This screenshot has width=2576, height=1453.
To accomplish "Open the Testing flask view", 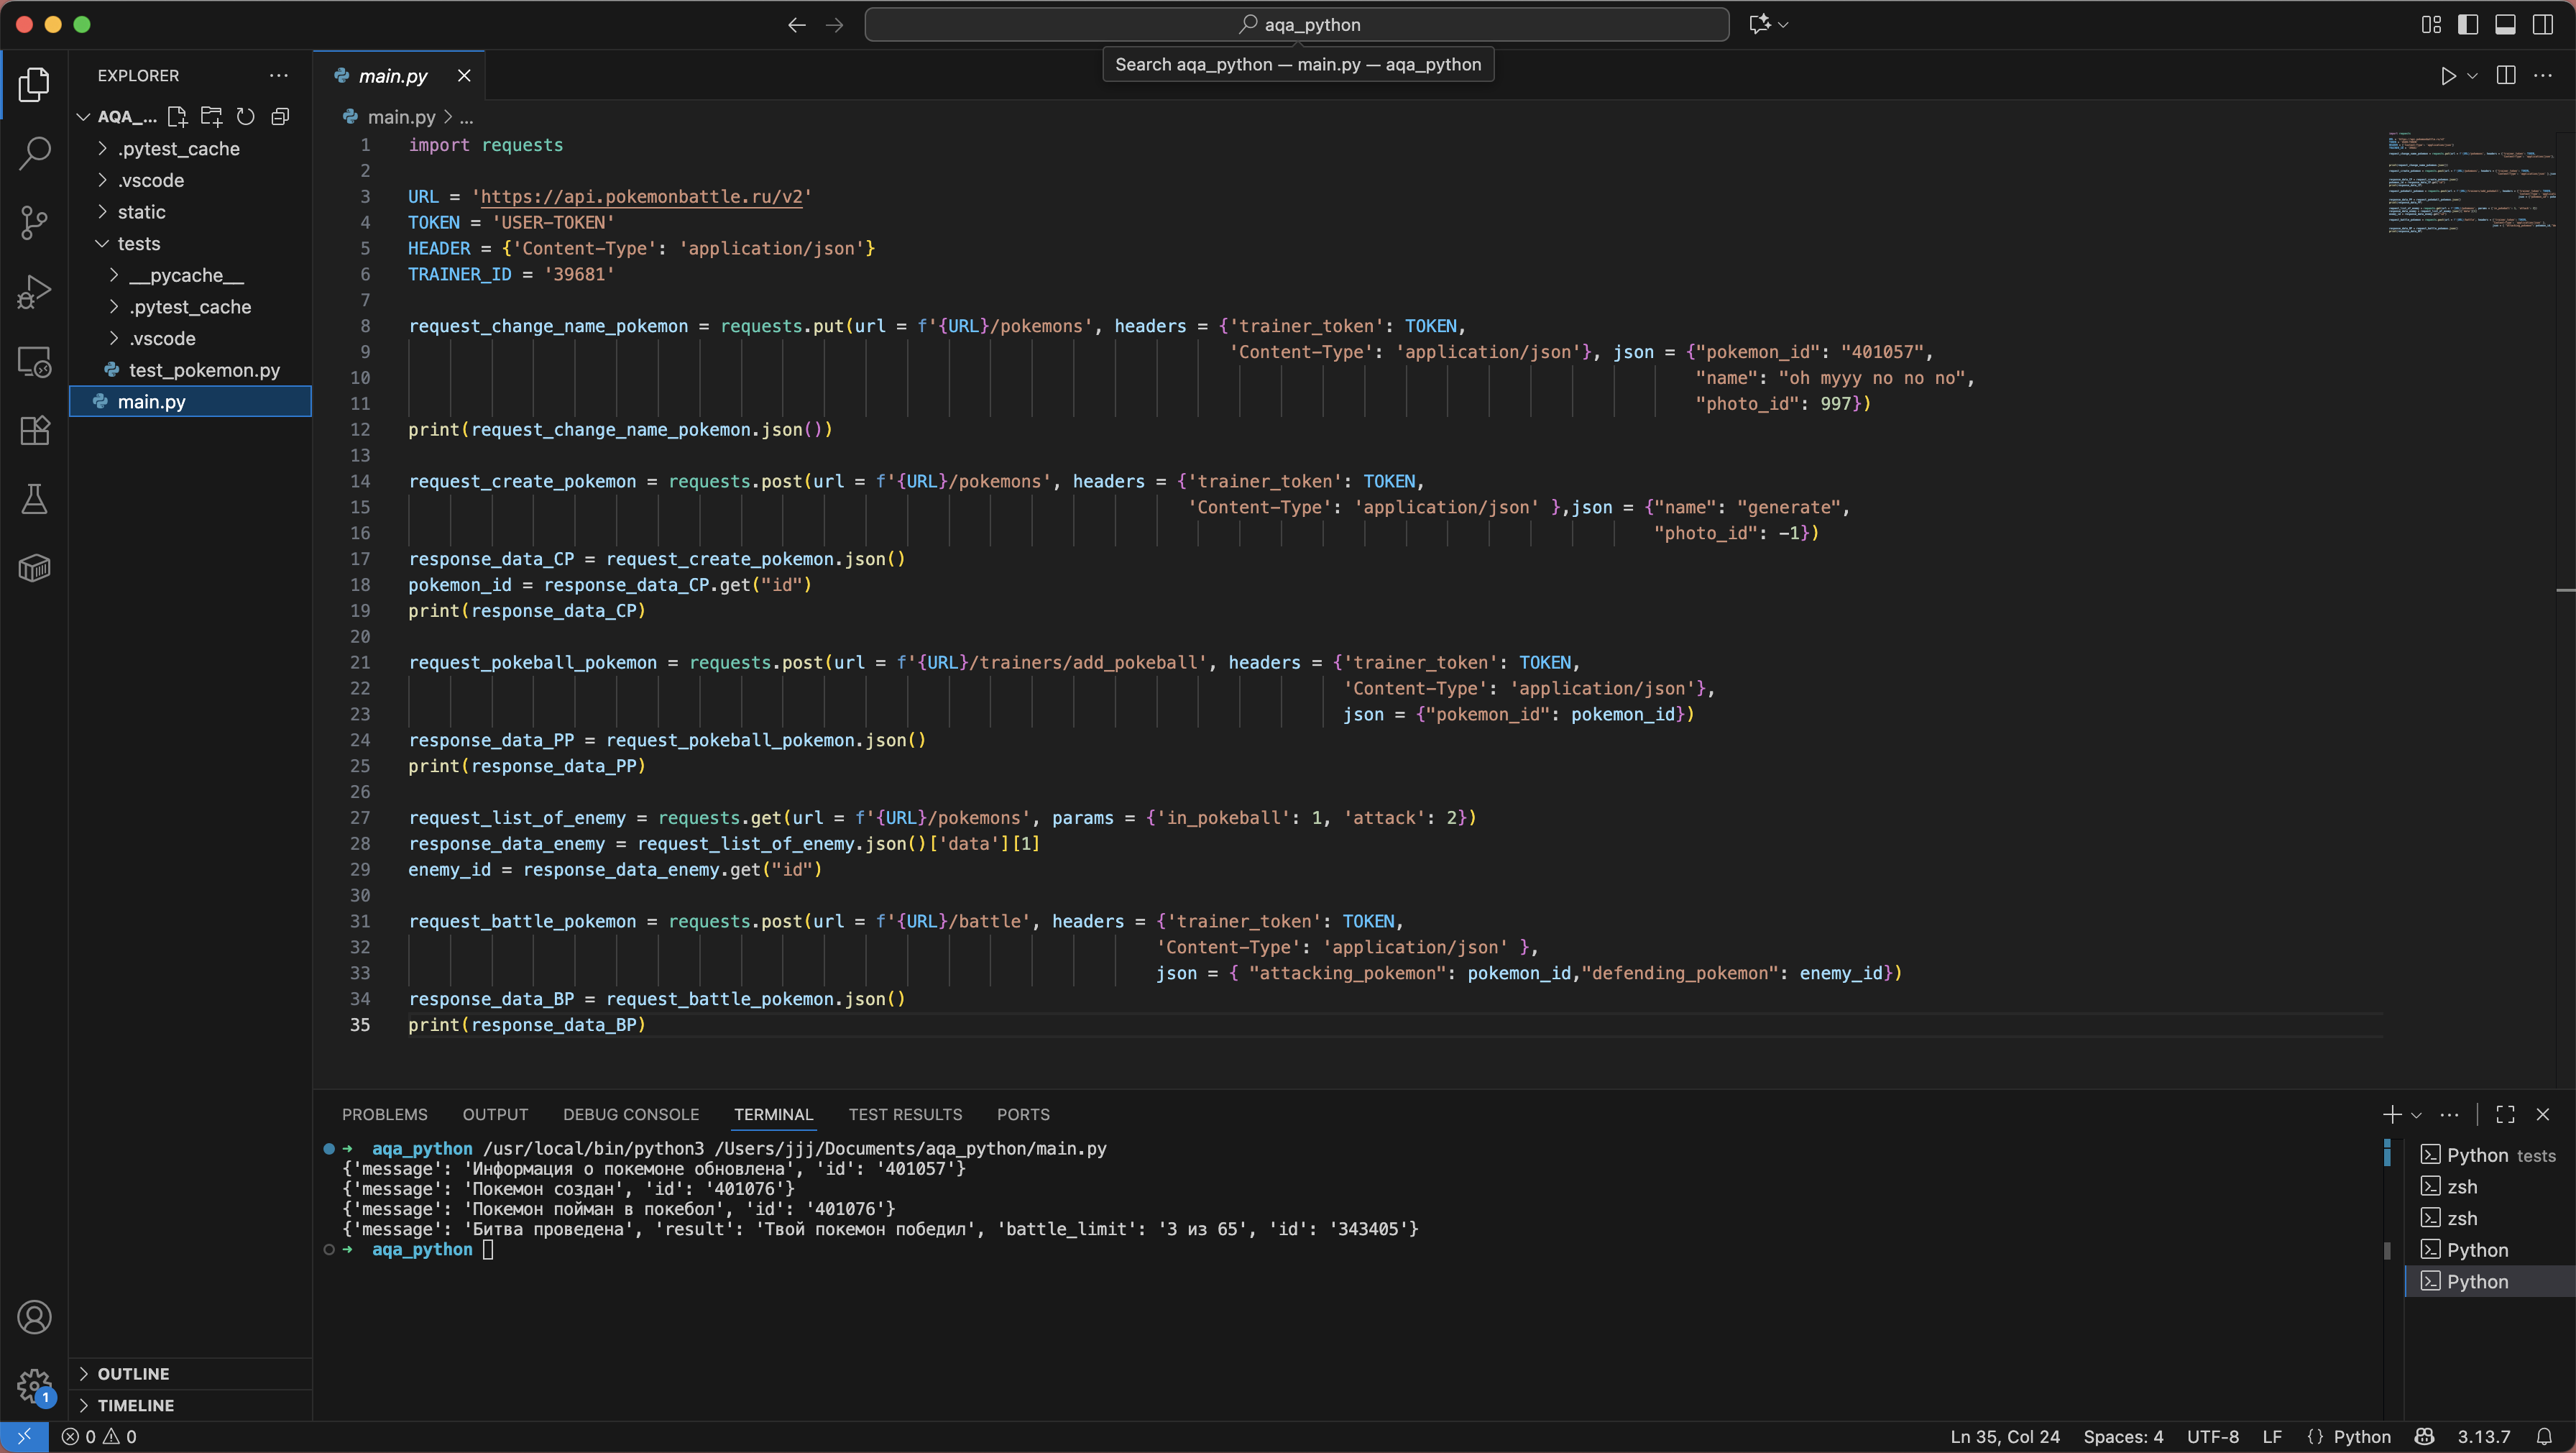I will click(34, 499).
